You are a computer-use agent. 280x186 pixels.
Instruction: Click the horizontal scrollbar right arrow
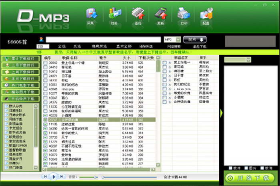click(x=153, y=169)
